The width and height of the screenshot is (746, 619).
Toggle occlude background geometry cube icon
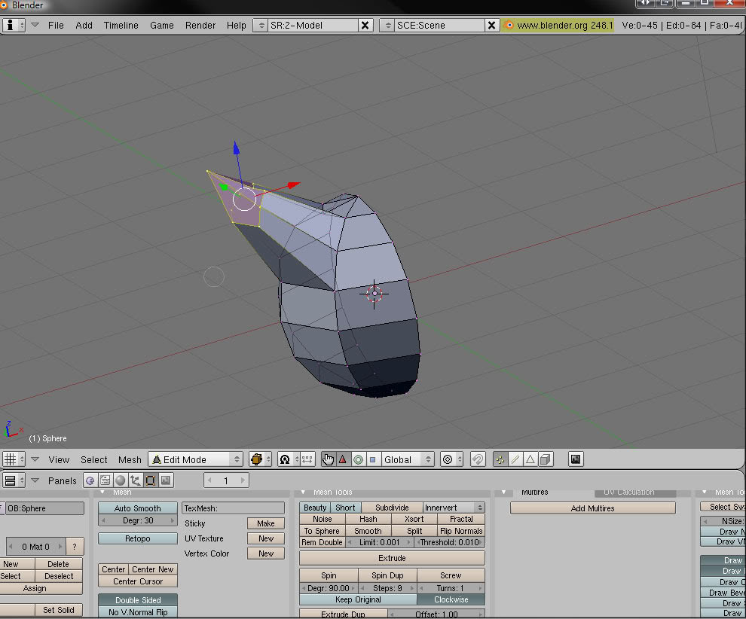(545, 459)
